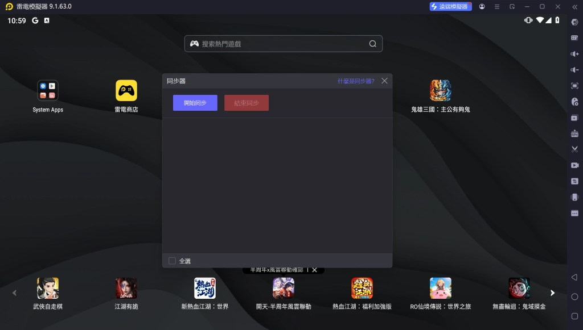
Task: Click the install APK sidebar icon
Action: click(574, 134)
